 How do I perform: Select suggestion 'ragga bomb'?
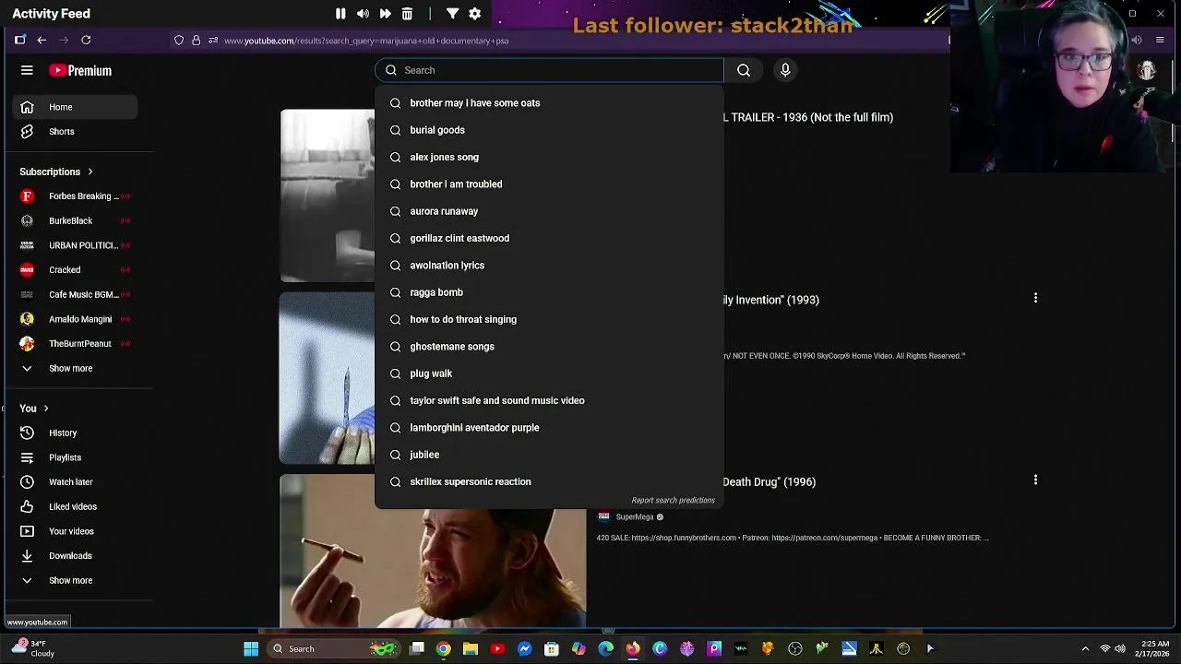coord(550,292)
